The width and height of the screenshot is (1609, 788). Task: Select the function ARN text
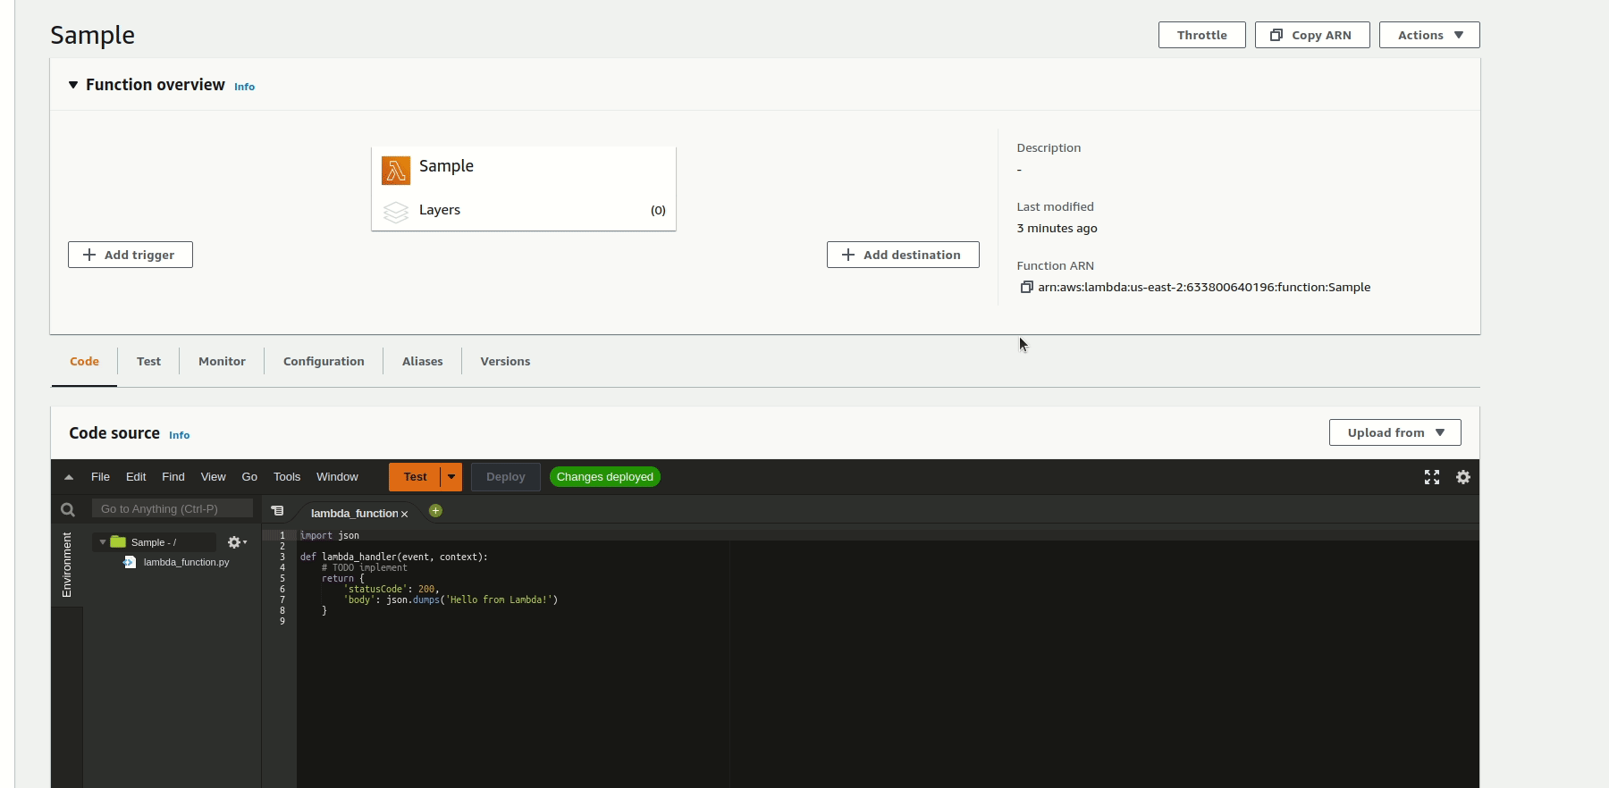[1204, 287]
